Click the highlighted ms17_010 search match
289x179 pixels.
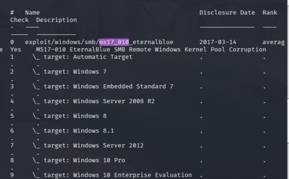(x=114, y=42)
